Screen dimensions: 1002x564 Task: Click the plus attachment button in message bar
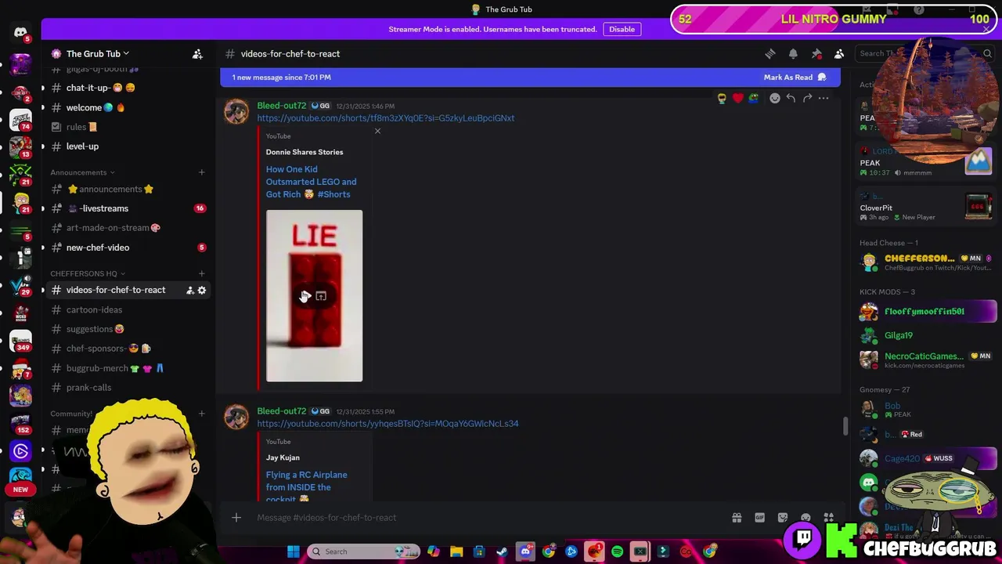coord(236,517)
